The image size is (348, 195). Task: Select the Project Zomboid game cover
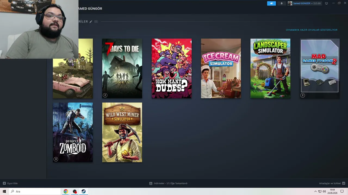73,132
